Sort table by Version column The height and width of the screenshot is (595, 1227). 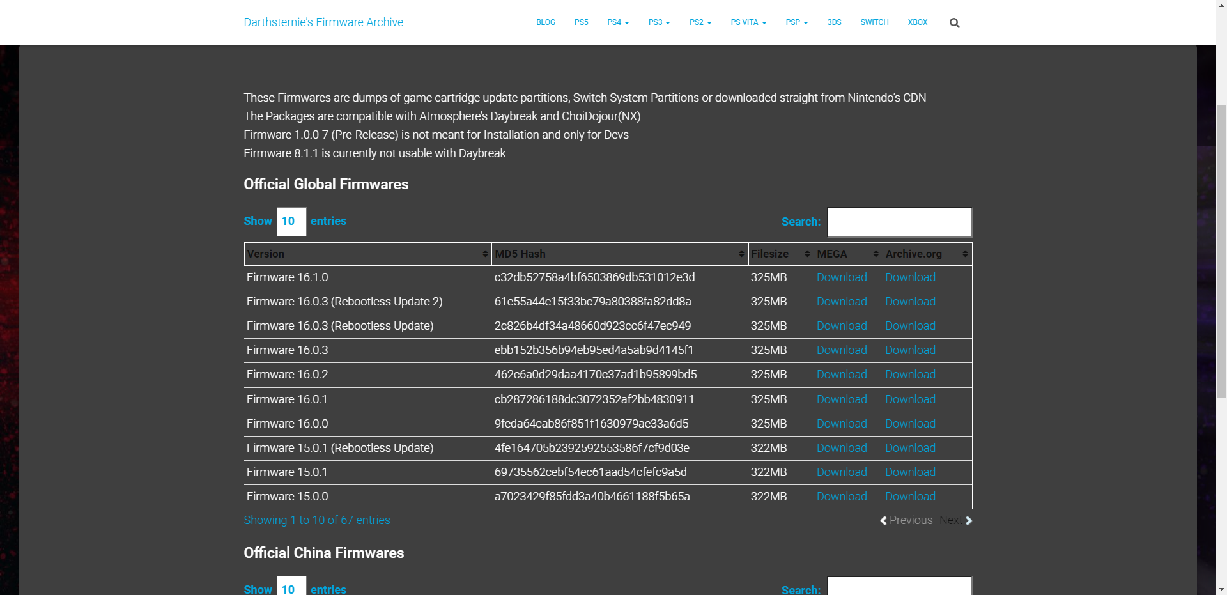[x=367, y=254]
